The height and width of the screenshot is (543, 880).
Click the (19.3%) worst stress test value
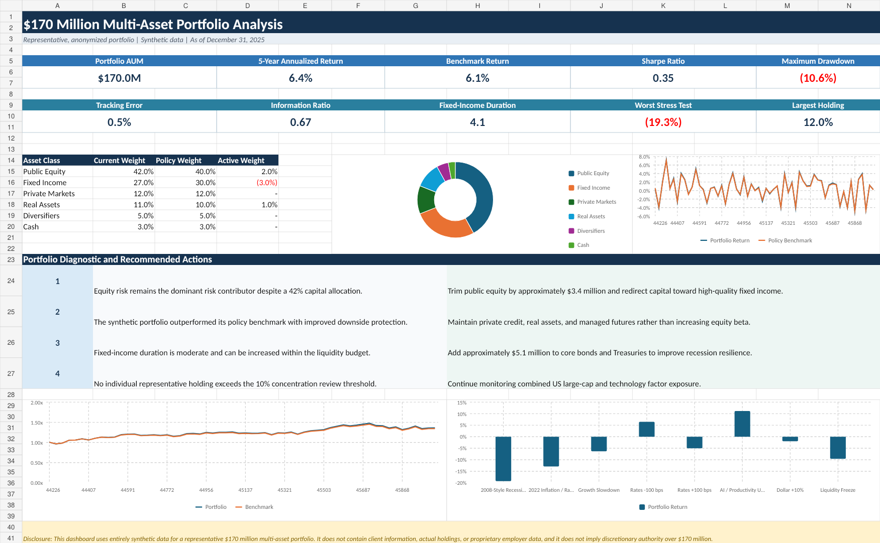pyautogui.click(x=663, y=122)
